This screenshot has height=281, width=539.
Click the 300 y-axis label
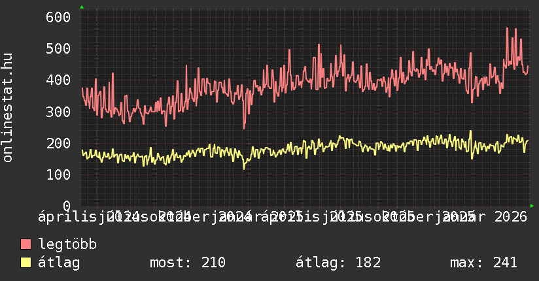[58, 112]
